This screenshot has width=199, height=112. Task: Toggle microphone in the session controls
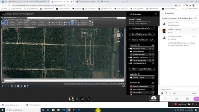point(77,99)
